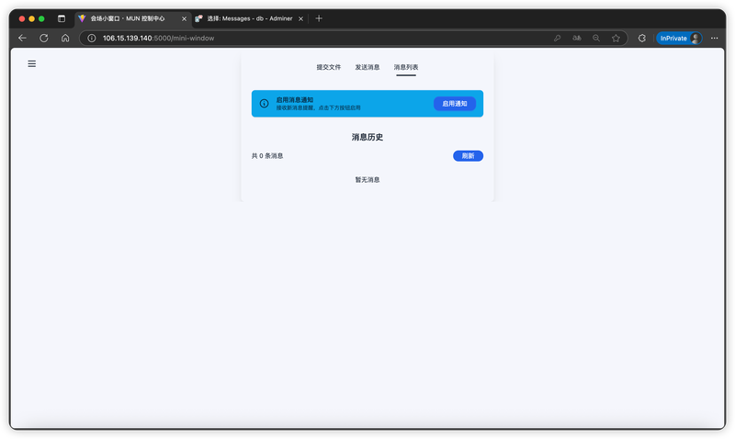This screenshot has width=735, height=439.
Task: Select the 消息列表 tab
Action: [x=406, y=67]
